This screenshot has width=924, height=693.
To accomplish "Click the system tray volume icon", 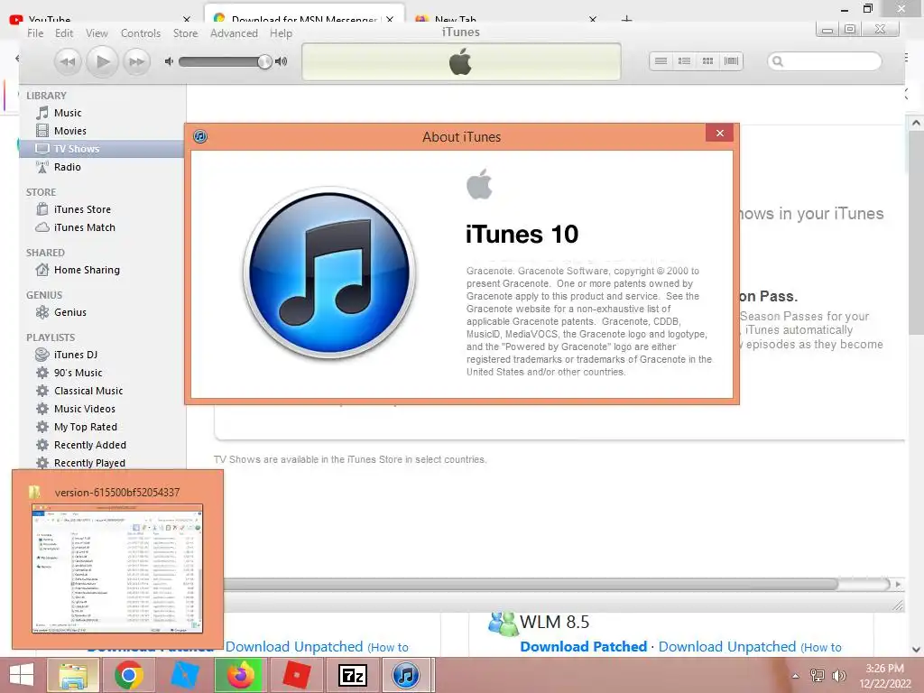I will (x=838, y=675).
